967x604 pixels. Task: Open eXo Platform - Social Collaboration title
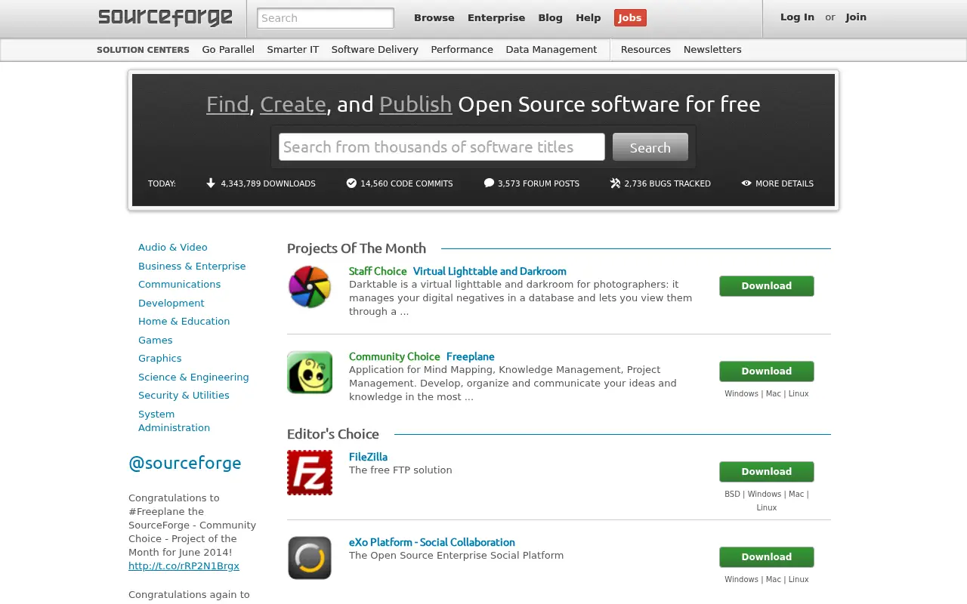pyautogui.click(x=432, y=542)
